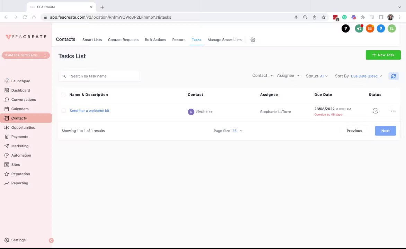Click the New Task button
406x249 pixels.
coord(383,55)
